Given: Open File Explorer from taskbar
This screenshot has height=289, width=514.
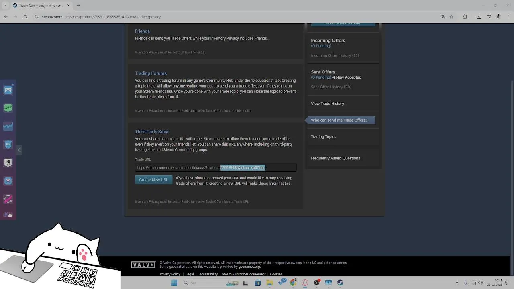Looking at the screenshot, I should (269, 283).
